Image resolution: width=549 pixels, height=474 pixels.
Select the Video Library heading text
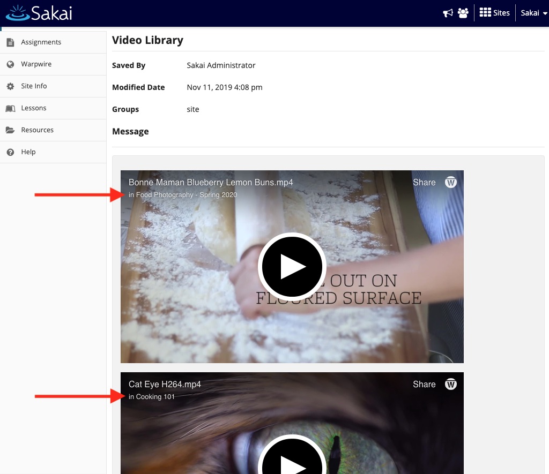pos(147,40)
